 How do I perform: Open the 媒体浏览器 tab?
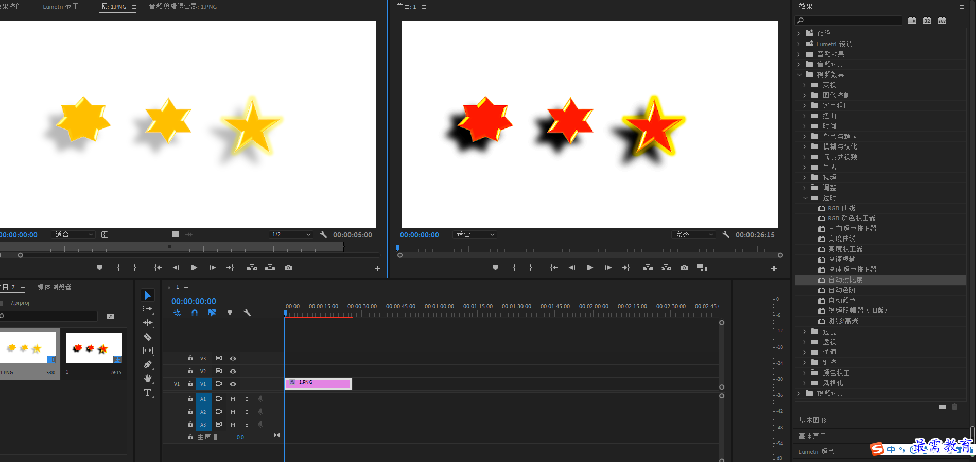click(54, 287)
